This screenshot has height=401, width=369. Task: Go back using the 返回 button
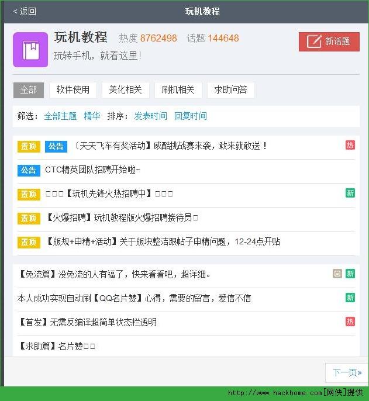[25, 11]
